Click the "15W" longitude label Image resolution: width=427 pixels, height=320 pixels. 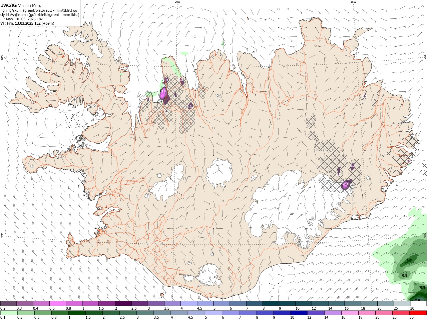point(353,2)
